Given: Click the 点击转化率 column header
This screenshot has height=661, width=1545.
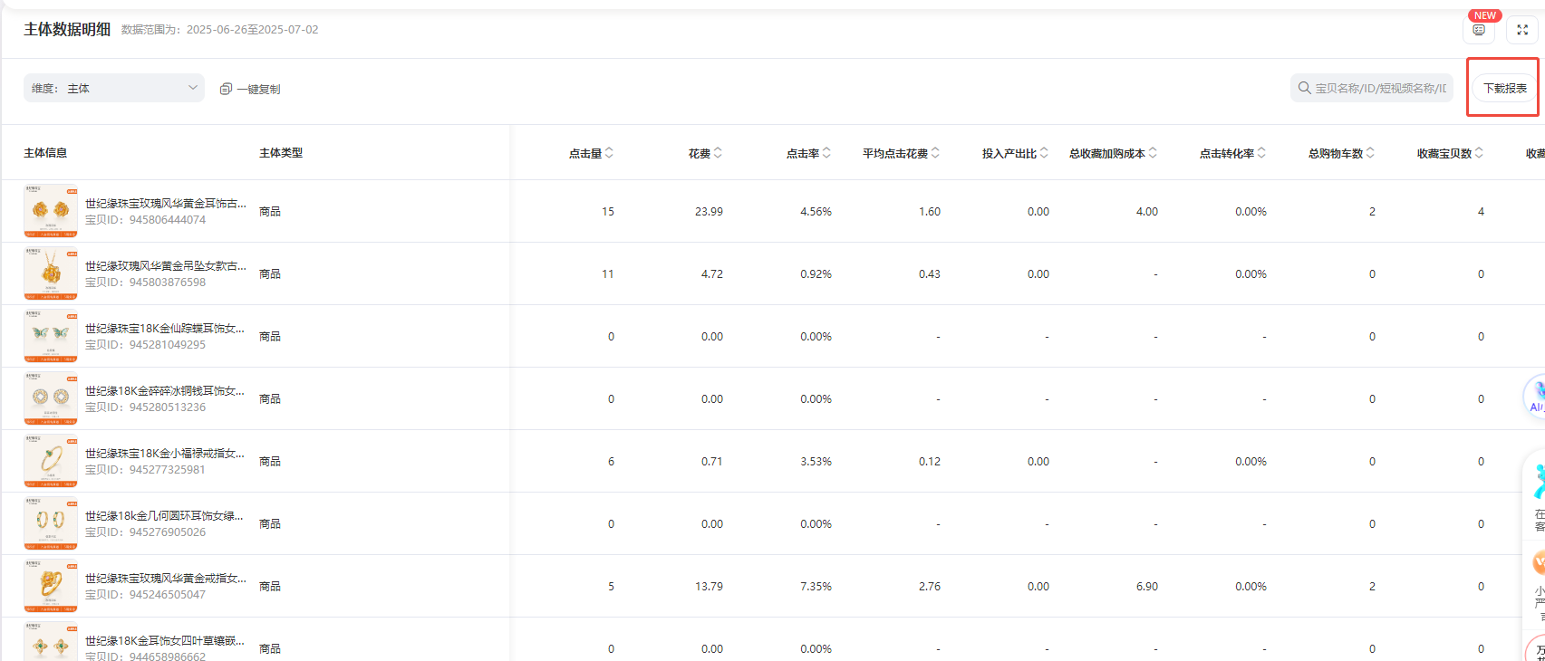Looking at the screenshot, I should [x=1226, y=154].
